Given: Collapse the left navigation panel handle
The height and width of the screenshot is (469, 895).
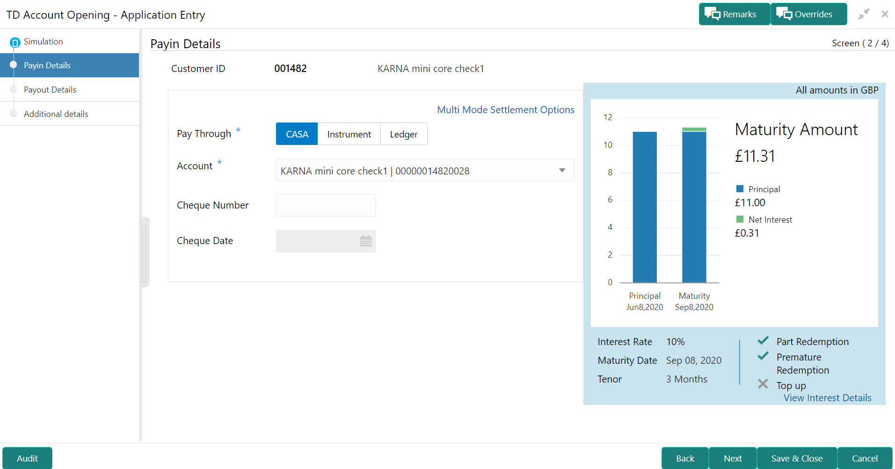Looking at the screenshot, I should [144, 252].
